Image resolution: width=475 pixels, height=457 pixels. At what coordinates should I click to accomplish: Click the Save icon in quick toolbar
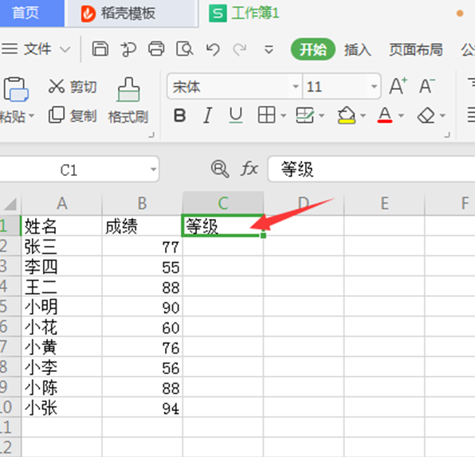(x=100, y=49)
